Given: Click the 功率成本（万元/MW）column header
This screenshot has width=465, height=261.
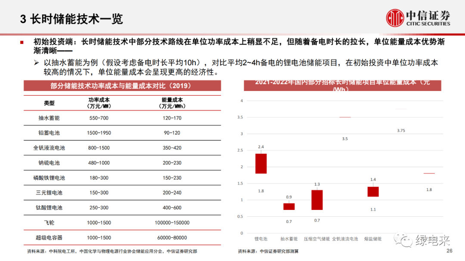Looking at the screenshot, I should click(99, 103).
